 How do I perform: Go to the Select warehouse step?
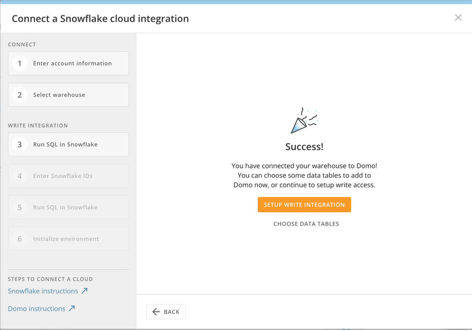coord(68,95)
